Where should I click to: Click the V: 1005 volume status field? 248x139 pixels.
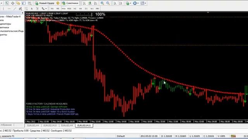(x=221, y=136)
